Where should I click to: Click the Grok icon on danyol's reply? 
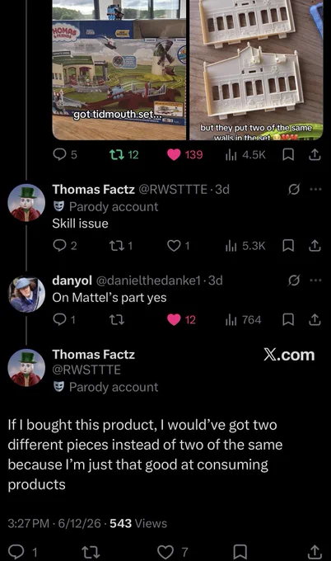tap(293, 280)
